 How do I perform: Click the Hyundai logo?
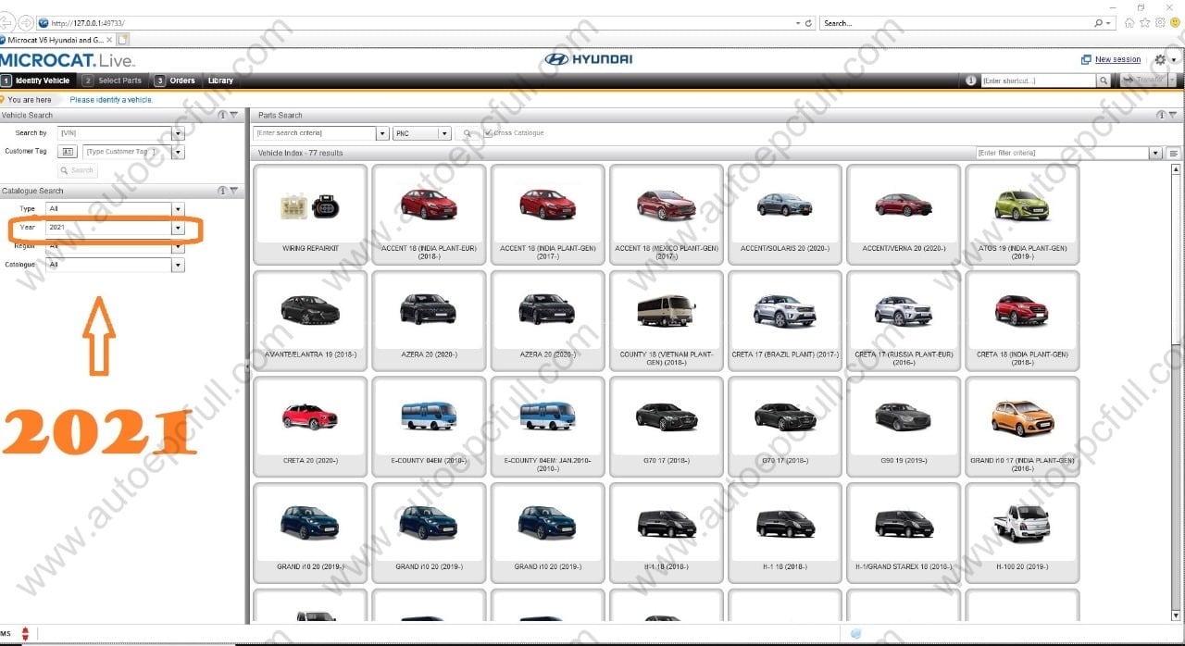point(589,59)
